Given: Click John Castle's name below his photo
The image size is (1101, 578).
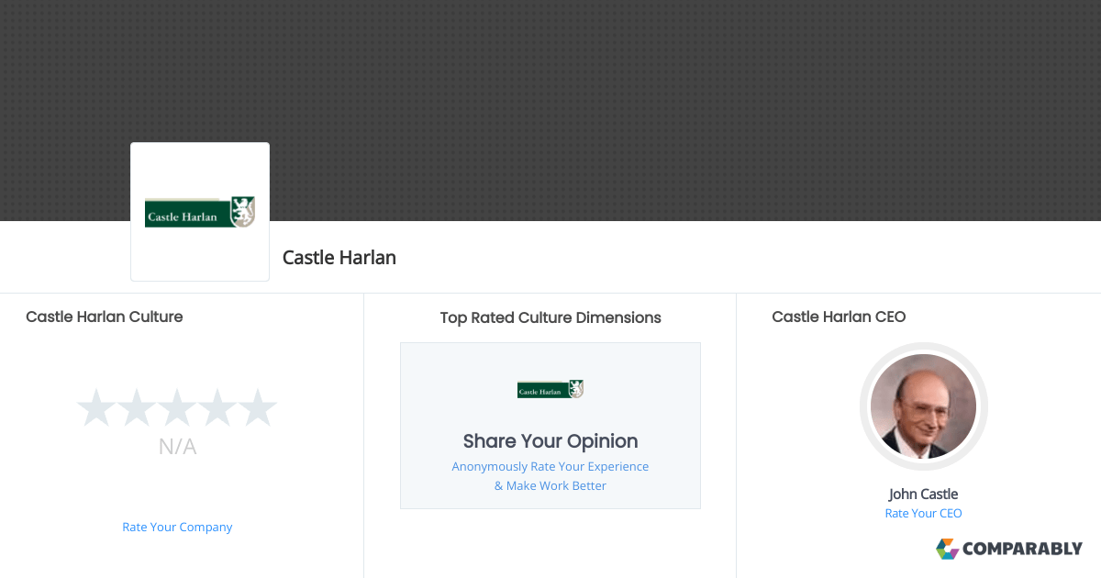Looking at the screenshot, I should click(x=923, y=494).
